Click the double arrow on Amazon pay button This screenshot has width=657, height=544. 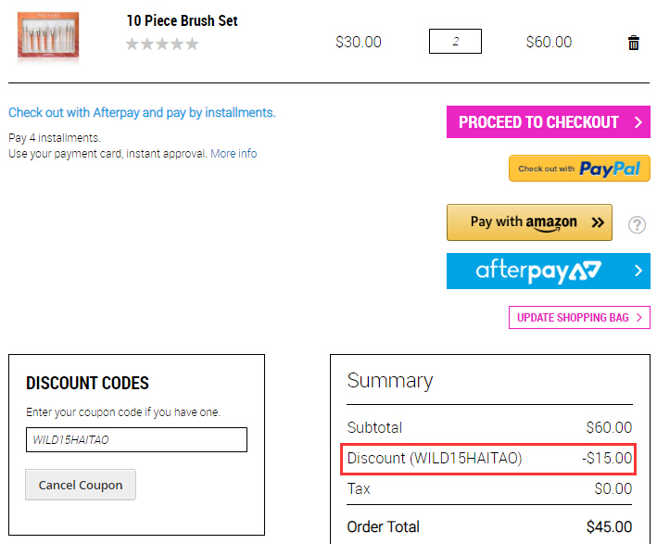tap(598, 222)
